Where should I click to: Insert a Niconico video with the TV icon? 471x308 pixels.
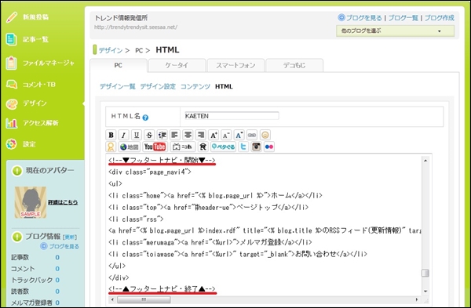183,147
